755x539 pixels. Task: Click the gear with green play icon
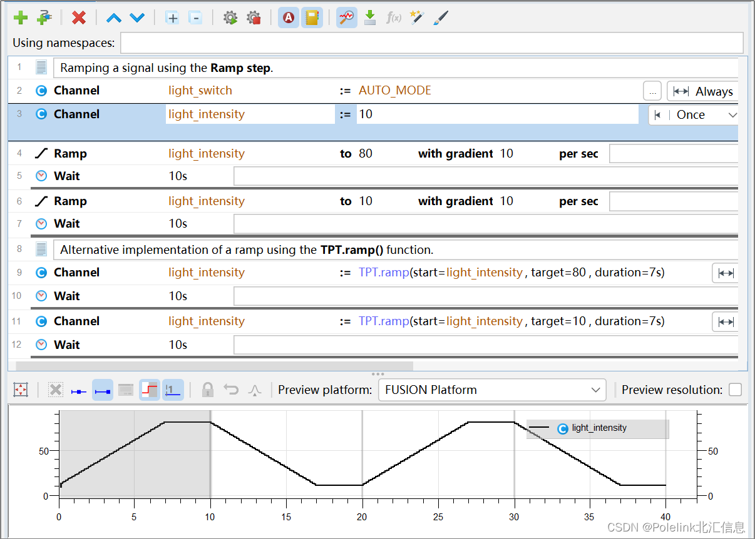coord(230,18)
